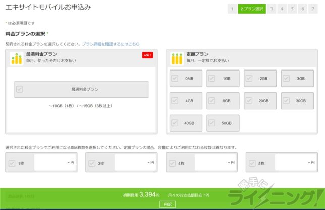Screen dimensions: 325x210
Task: Click the 定額プラン bar chart icon
Action: [x=177, y=58]
